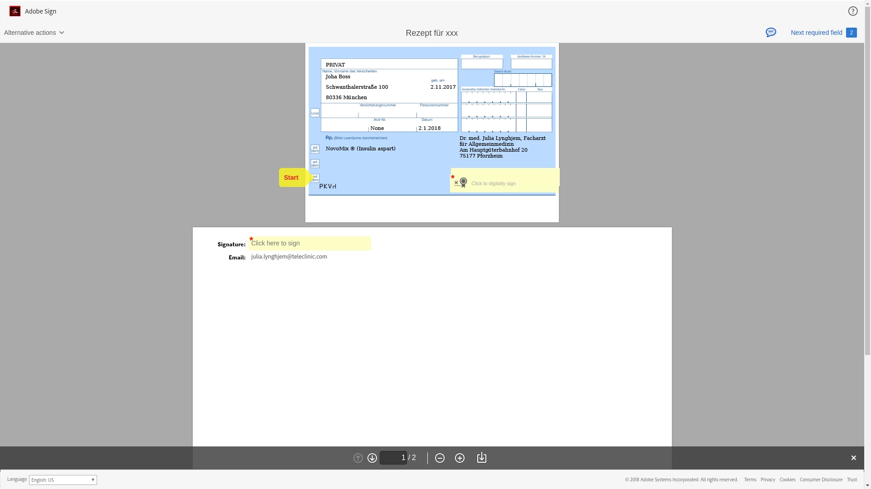Open the Consumer Disclosure link
This screenshot has height=489, width=871.
(821, 480)
